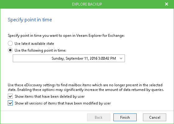Uncheck the 'Show all versions of items' checkbox
174x124 pixels.
coord(10,103)
